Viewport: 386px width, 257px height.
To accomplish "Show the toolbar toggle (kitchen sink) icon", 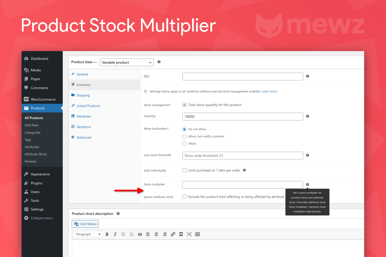I will pyautogui.click(x=198, y=234).
